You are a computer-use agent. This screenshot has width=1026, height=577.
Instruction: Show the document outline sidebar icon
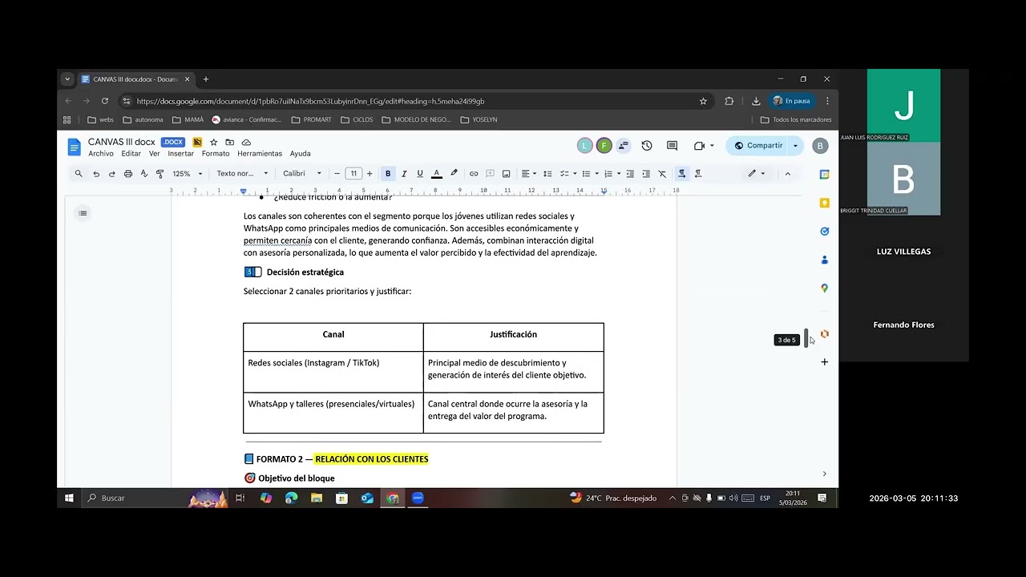[x=83, y=213]
